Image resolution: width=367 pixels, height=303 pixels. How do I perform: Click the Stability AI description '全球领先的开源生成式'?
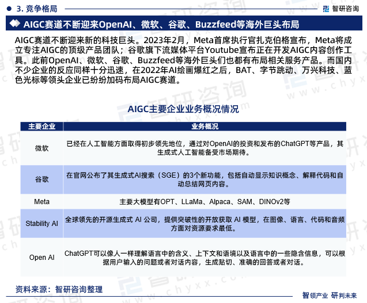(x=205, y=224)
